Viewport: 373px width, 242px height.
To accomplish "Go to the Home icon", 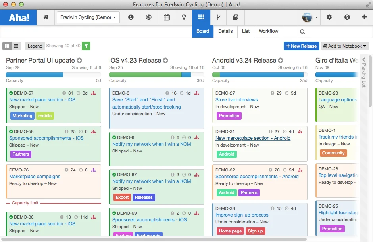I will click(46, 17).
